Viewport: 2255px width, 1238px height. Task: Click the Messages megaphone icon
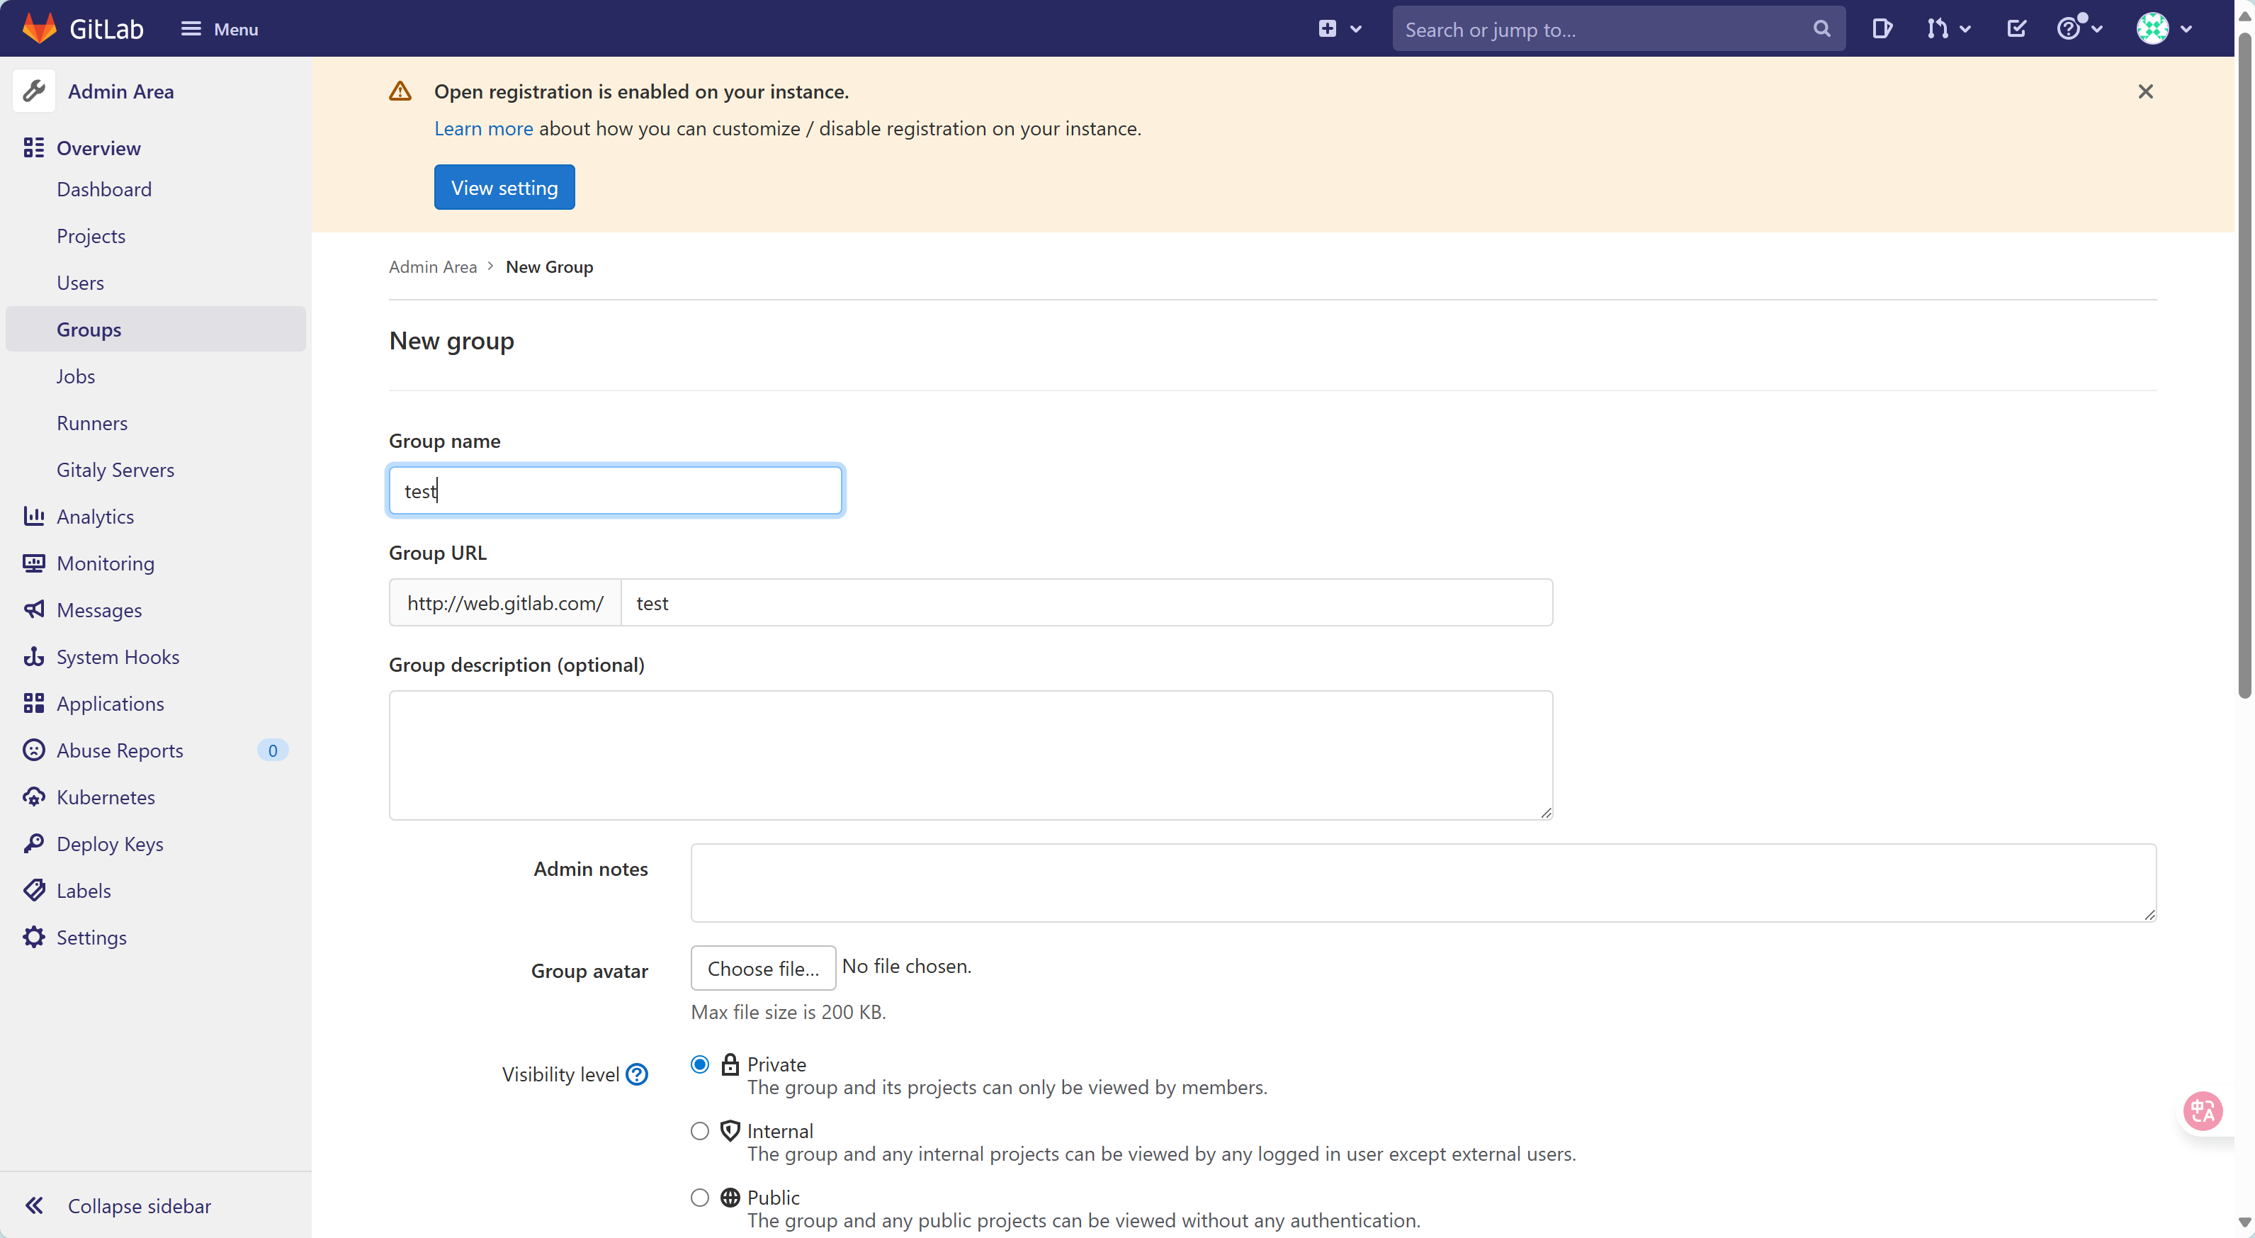tap(33, 609)
